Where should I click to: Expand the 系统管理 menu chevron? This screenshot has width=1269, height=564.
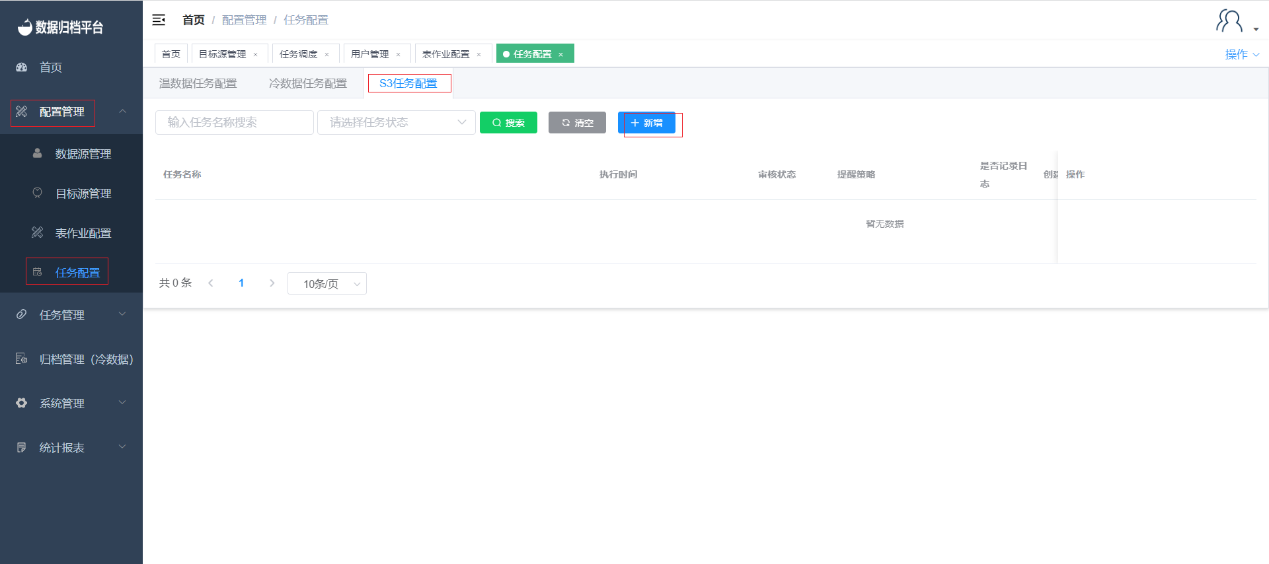click(x=122, y=402)
